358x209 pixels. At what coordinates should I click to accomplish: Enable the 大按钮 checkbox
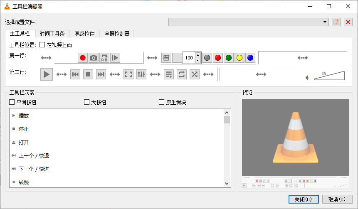87,102
